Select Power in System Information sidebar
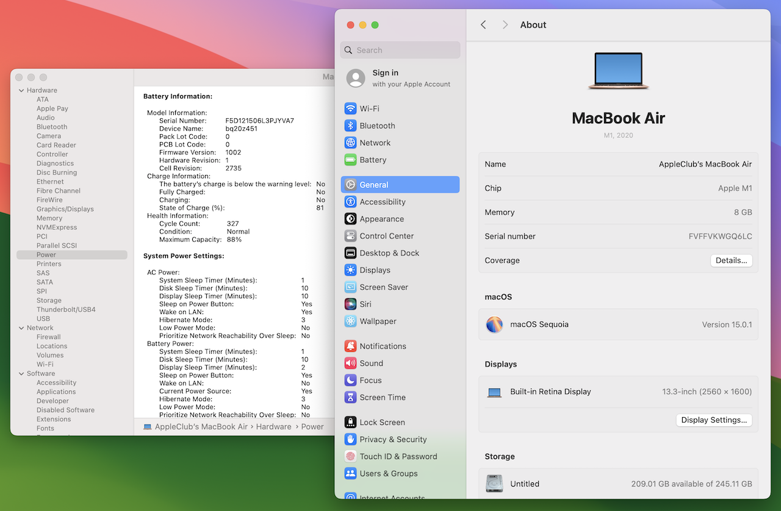This screenshot has height=511, width=781. coord(72,255)
